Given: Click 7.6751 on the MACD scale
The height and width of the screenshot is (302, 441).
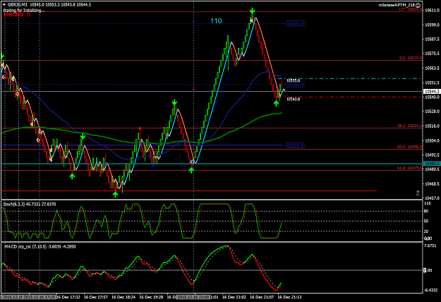Looking at the screenshot, I should pyautogui.click(x=430, y=246).
